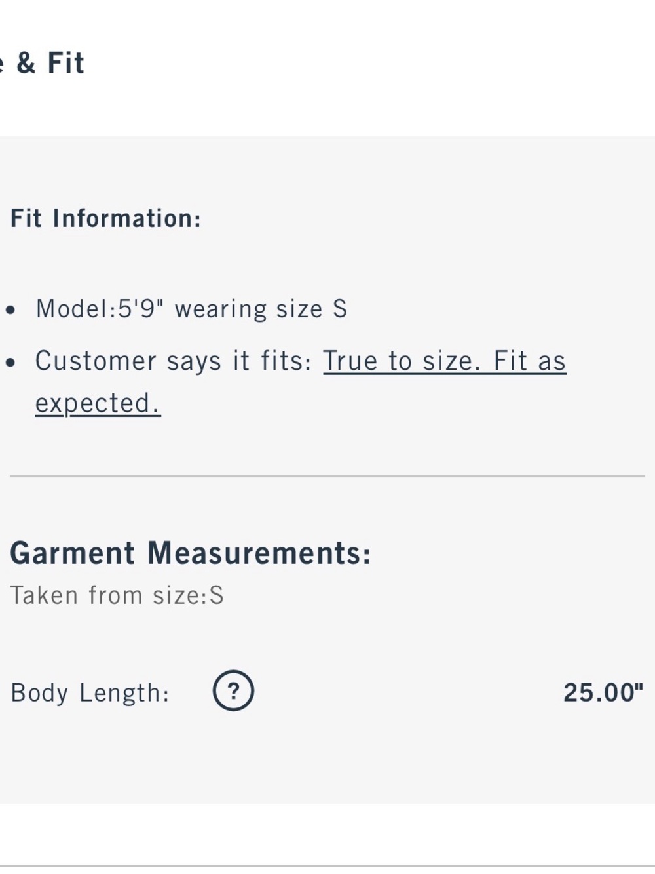This screenshot has height=874, width=655.
Task: Click the "Taken from size:S" subtitle
Action: 117,595
